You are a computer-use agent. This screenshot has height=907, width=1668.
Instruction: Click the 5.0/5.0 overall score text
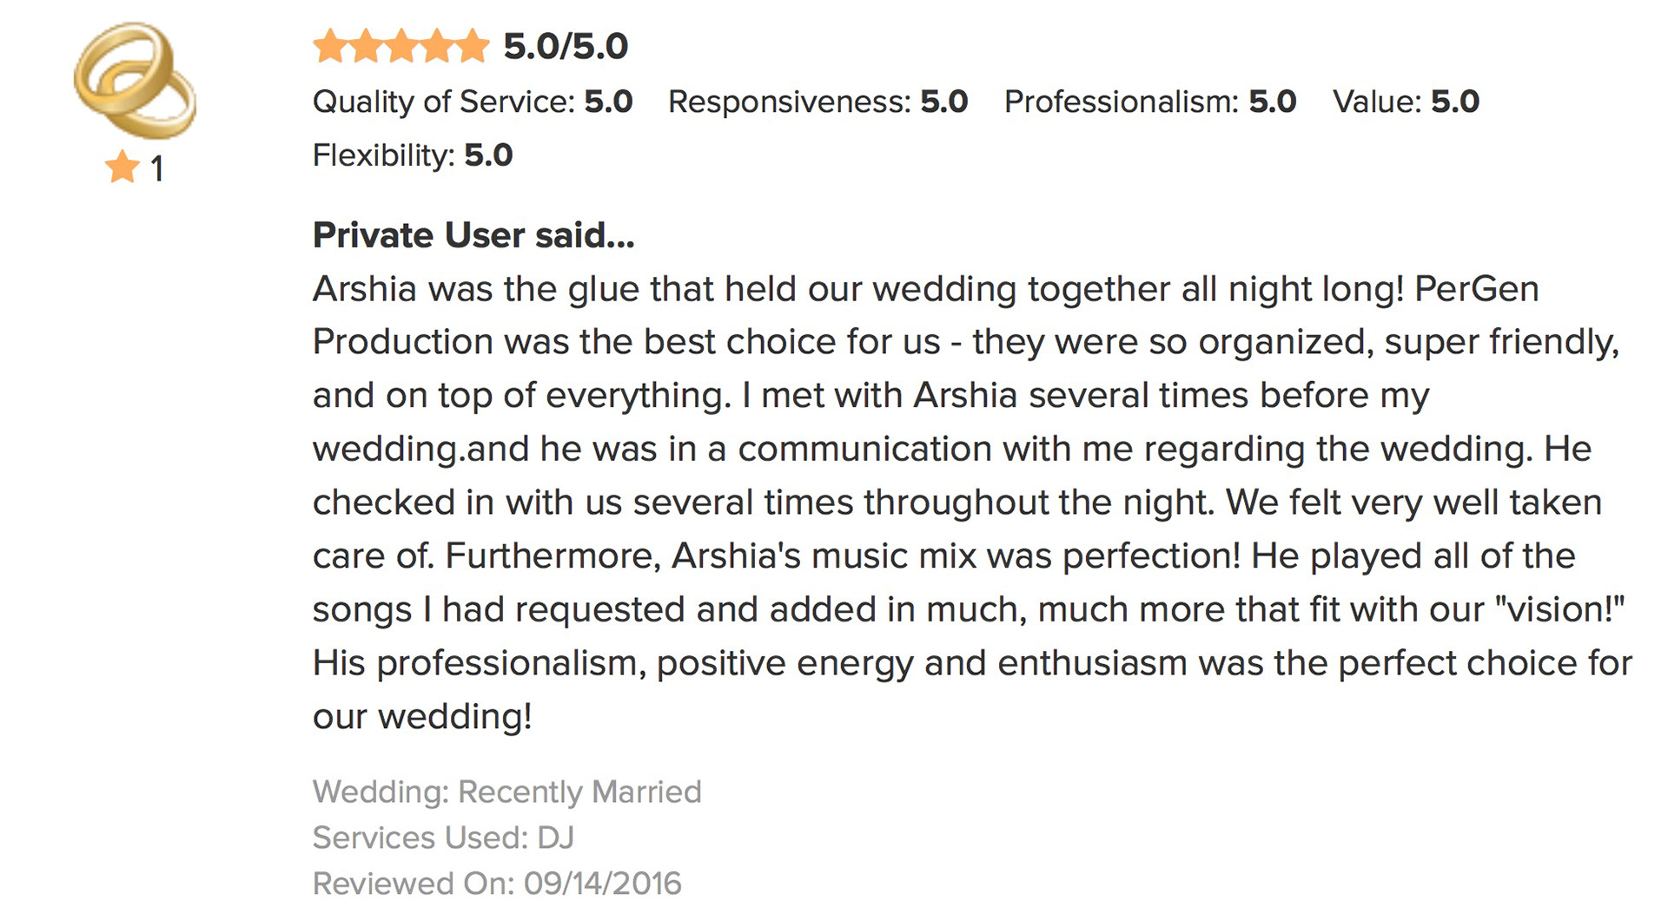point(566,46)
